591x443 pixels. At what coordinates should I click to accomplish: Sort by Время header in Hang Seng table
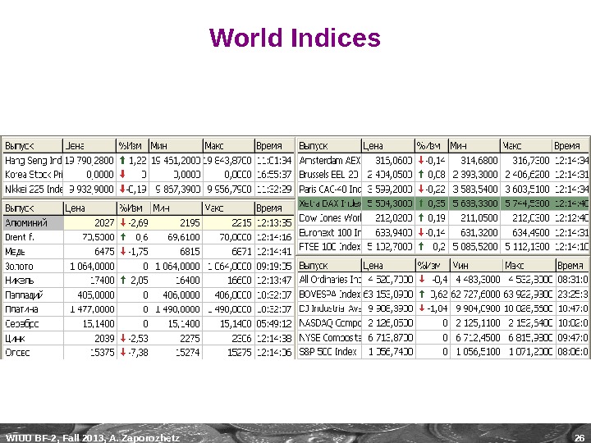274,145
